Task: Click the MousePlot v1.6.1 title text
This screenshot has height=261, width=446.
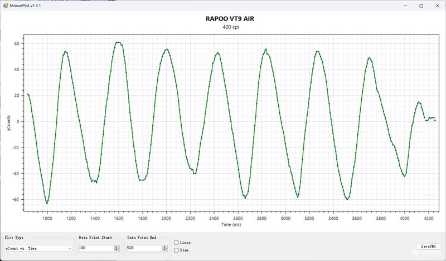Action: pyautogui.click(x=25, y=6)
